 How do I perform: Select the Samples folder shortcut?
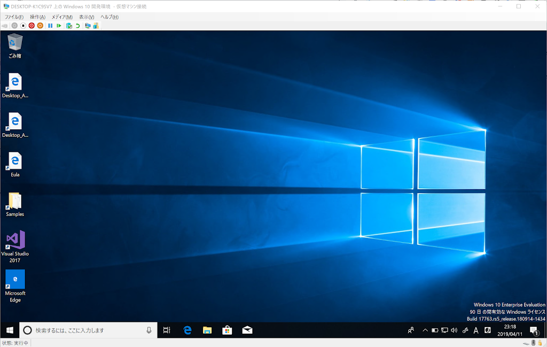click(15, 204)
